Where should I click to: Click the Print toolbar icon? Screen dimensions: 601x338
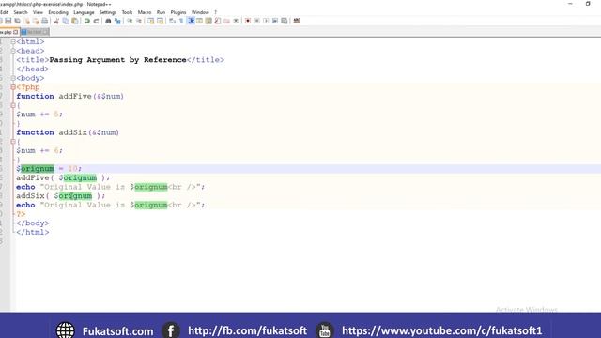45,21
